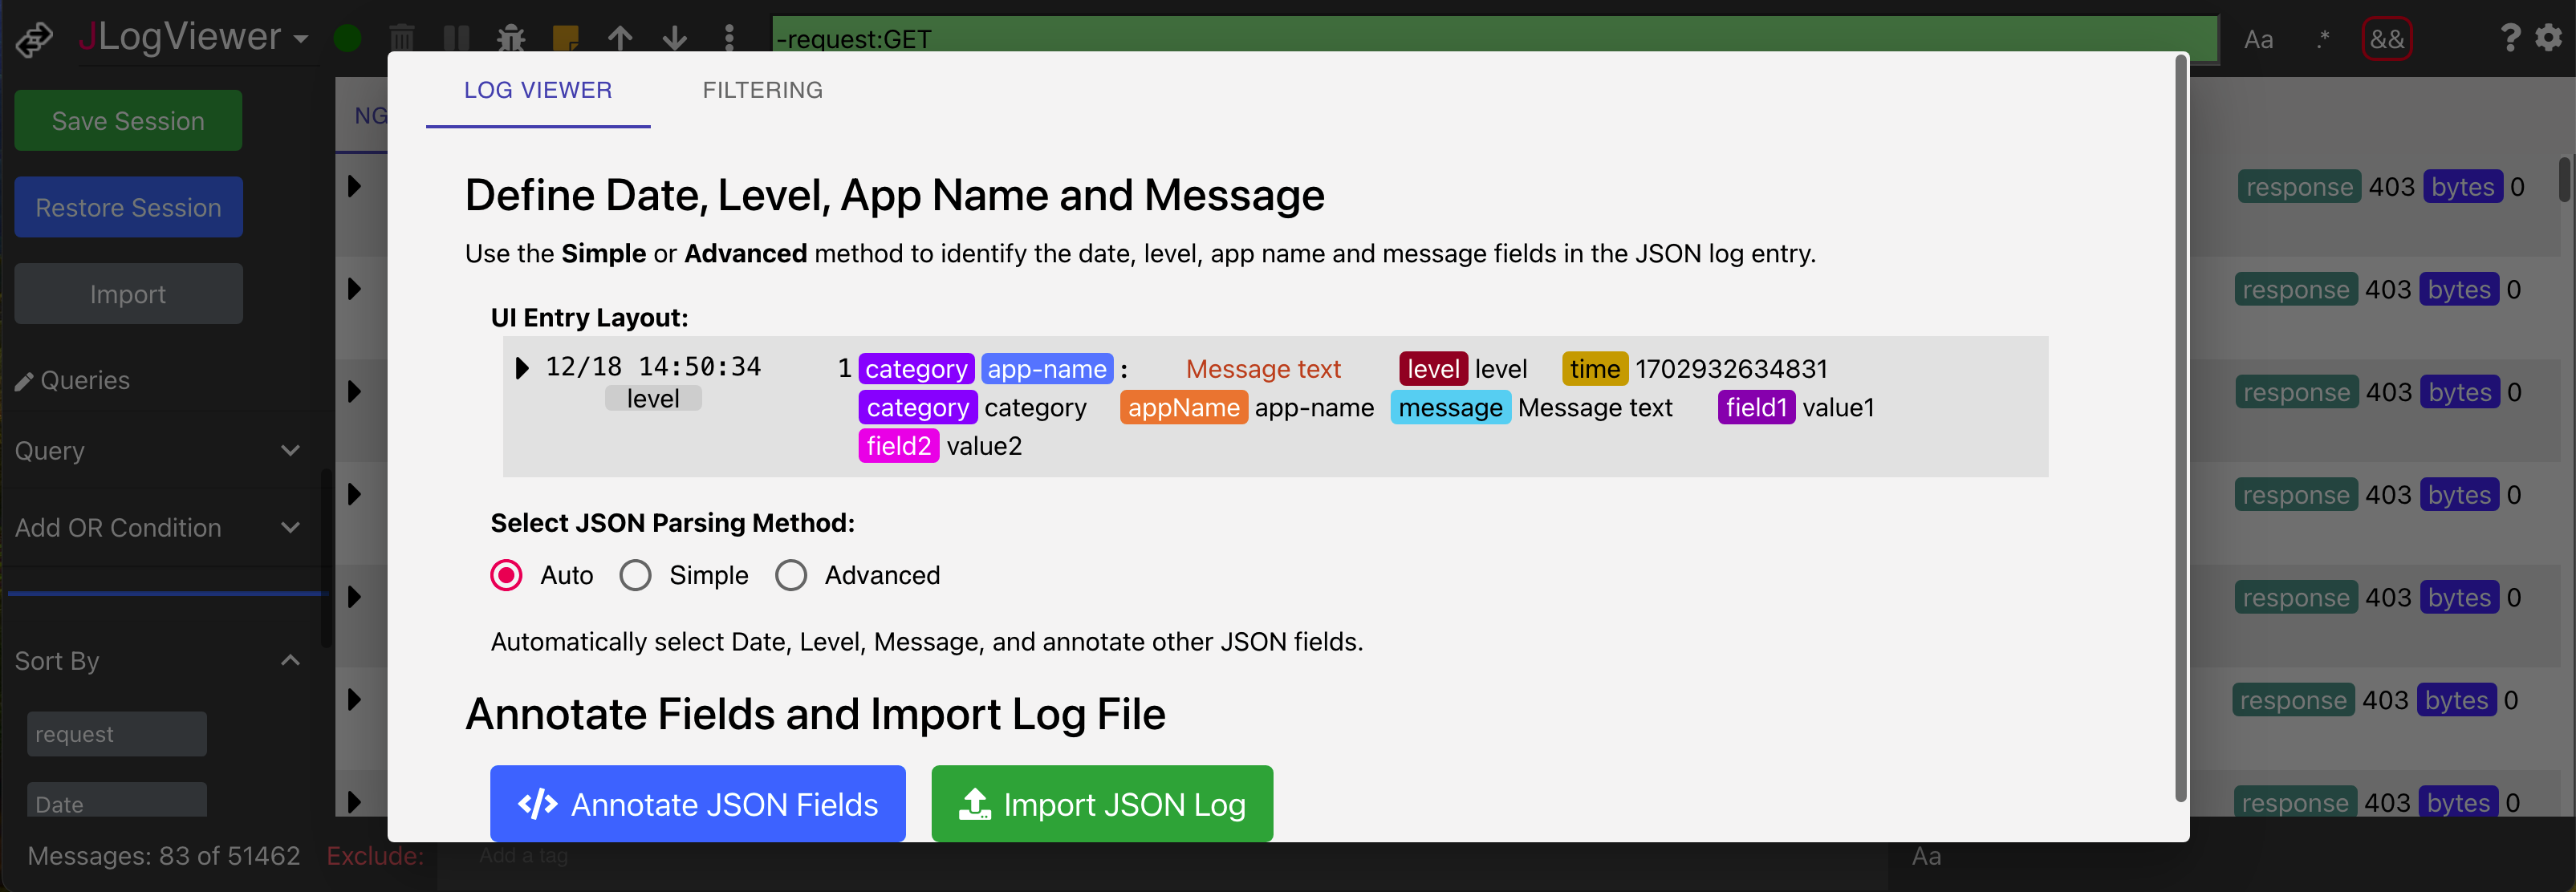The height and width of the screenshot is (892, 2576).
Task: Select the Auto JSON parsing radio button
Action: click(x=508, y=575)
